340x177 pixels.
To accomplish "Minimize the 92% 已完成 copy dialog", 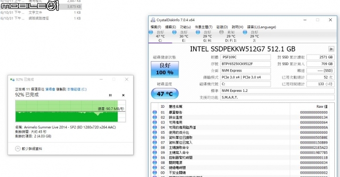I will point(101,80).
